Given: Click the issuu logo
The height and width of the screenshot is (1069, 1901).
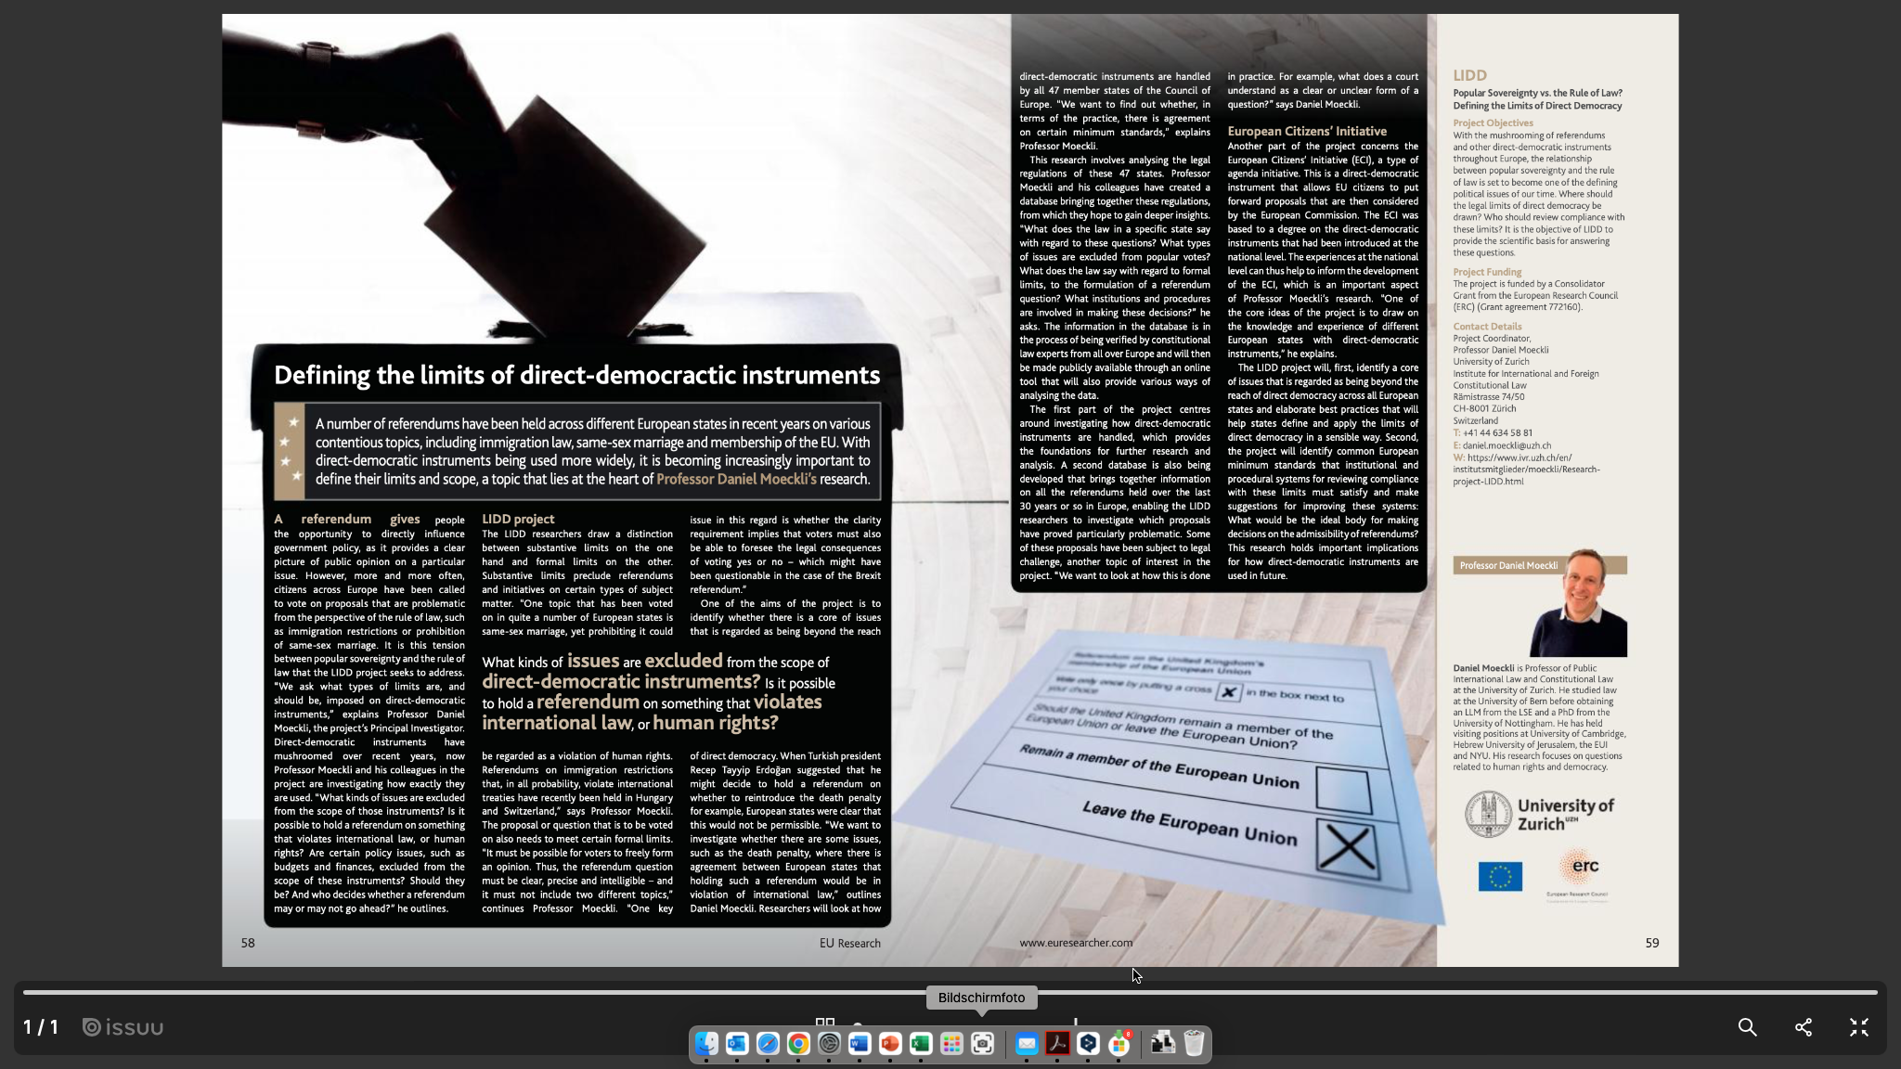Looking at the screenshot, I should 123,1027.
